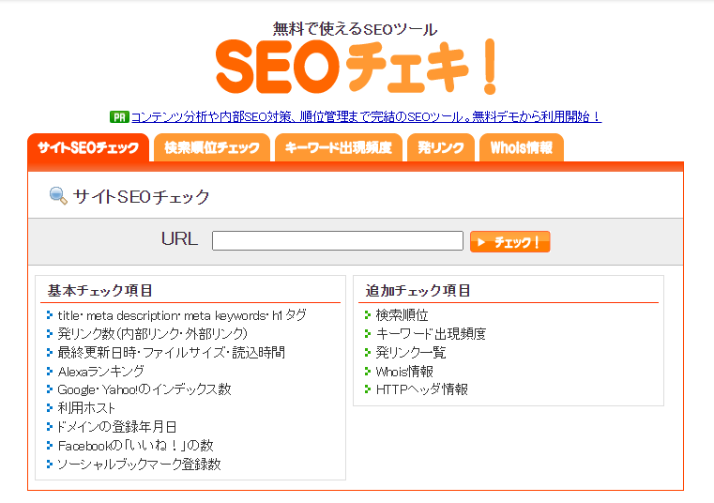This screenshot has width=714, height=503.
Task: Focus the URL input field
Action: [x=338, y=240]
